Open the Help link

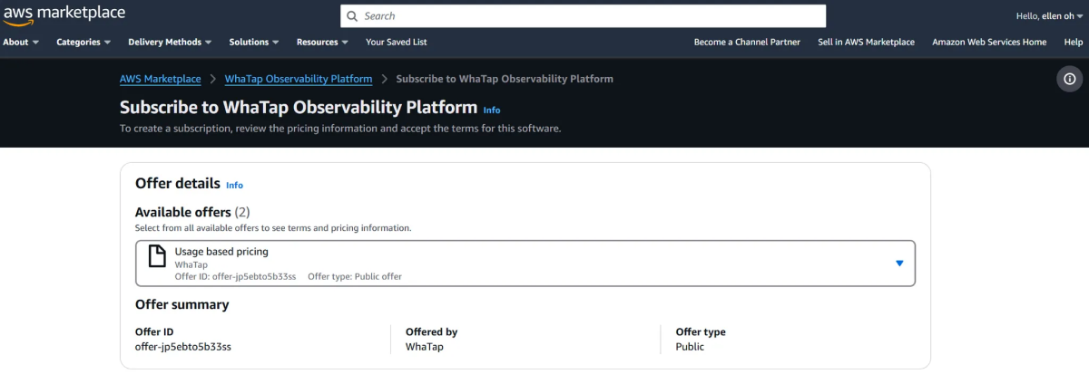tap(1074, 42)
